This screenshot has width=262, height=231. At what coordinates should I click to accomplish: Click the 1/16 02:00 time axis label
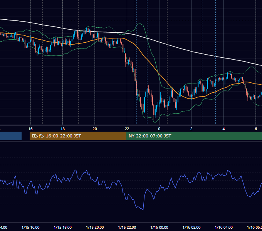tap(191, 227)
